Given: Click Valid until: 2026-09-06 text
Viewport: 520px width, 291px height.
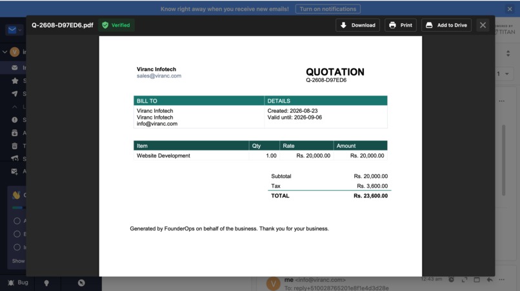Looking at the screenshot, I should (294, 117).
